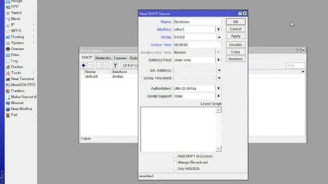
Task: Launch New Terminal
Action: (22, 79)
